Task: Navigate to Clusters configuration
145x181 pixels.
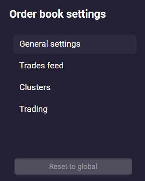Action: click(75, 87)
